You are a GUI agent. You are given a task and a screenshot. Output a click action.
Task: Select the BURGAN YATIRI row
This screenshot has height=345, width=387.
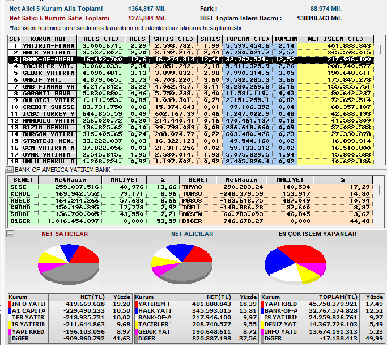[x=190, y=134]
